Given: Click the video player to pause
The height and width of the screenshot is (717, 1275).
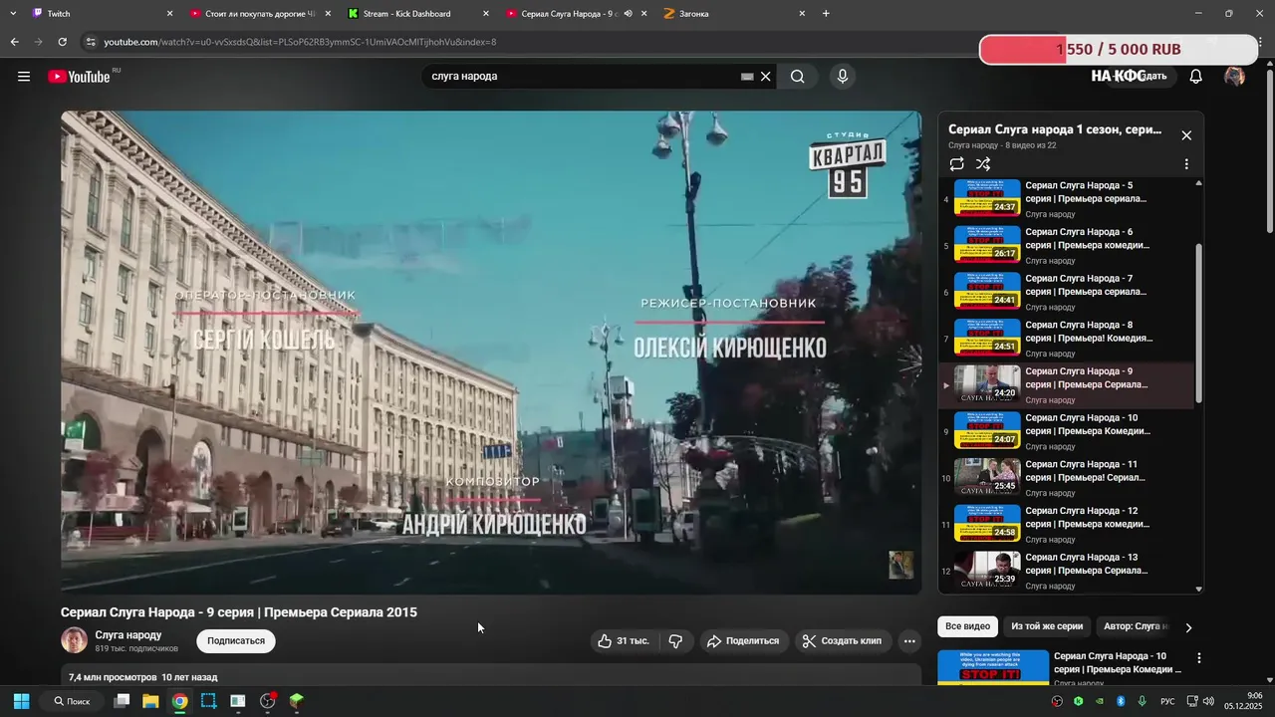Looking at the screenshot, I should pos(491,353).
